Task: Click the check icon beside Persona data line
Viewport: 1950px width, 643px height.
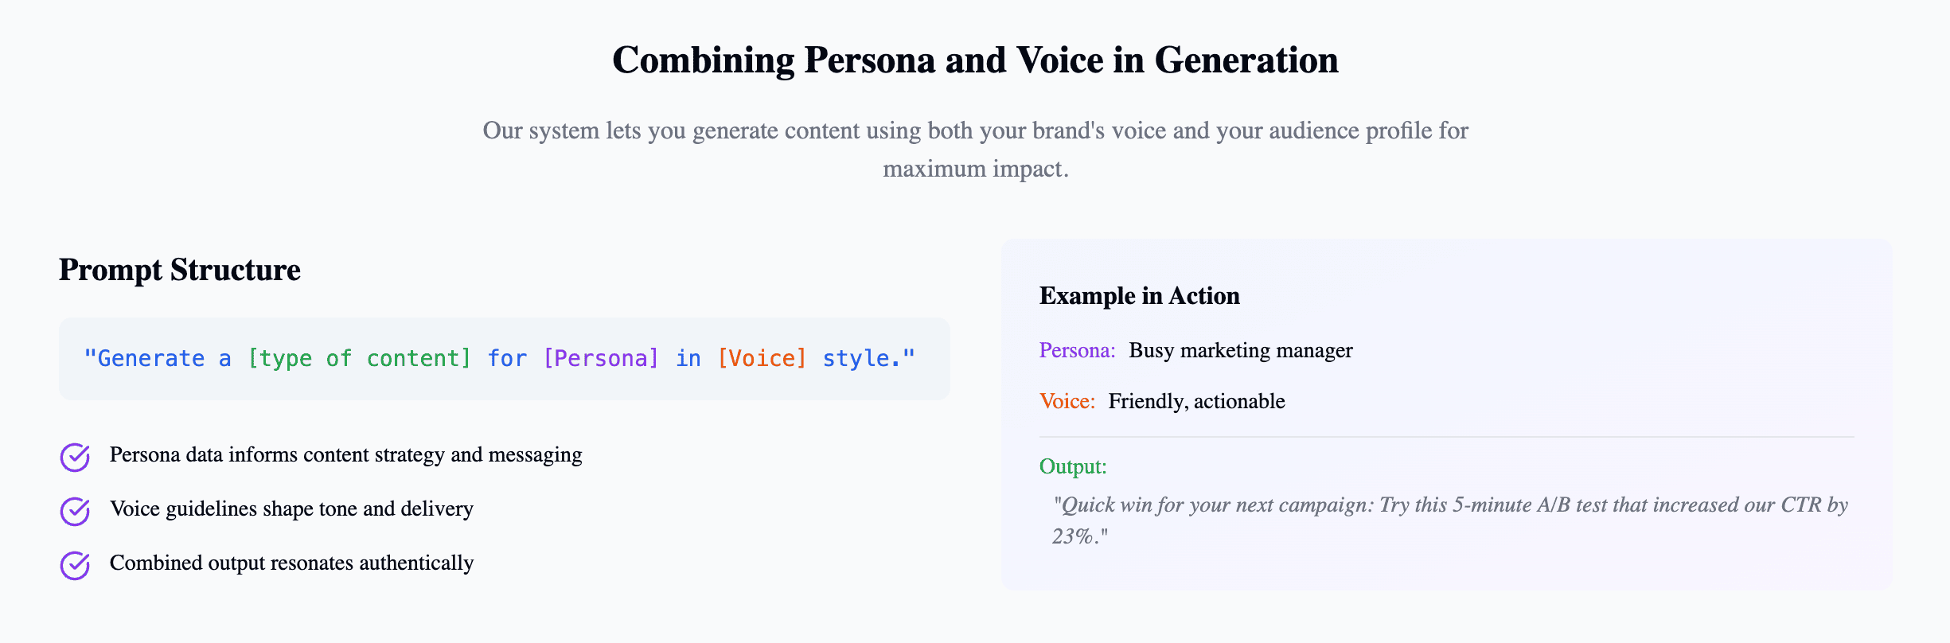Action: tap(75, 457)
